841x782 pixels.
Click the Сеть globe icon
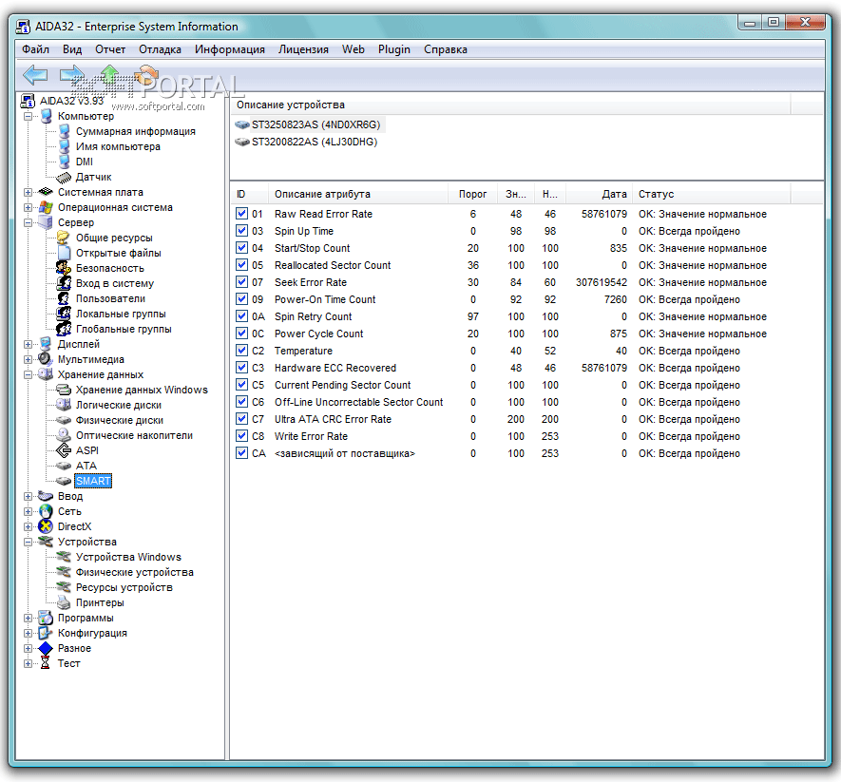(x=47, y=512)
